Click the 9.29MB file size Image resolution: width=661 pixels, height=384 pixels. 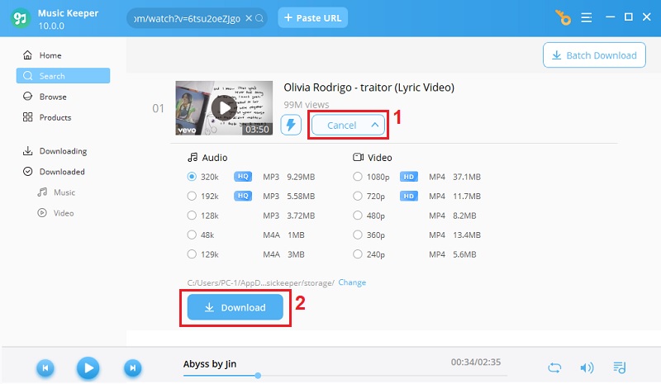tap(301, 177)
